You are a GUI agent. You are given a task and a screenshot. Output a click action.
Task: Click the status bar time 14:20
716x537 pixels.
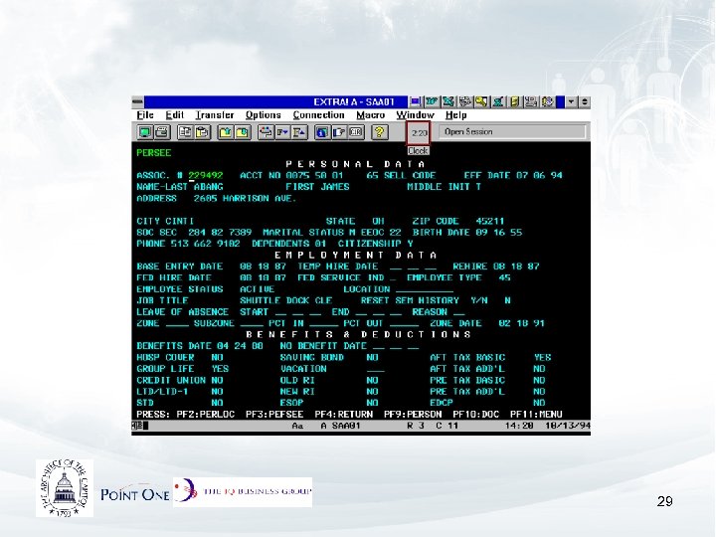coord(519,426)
